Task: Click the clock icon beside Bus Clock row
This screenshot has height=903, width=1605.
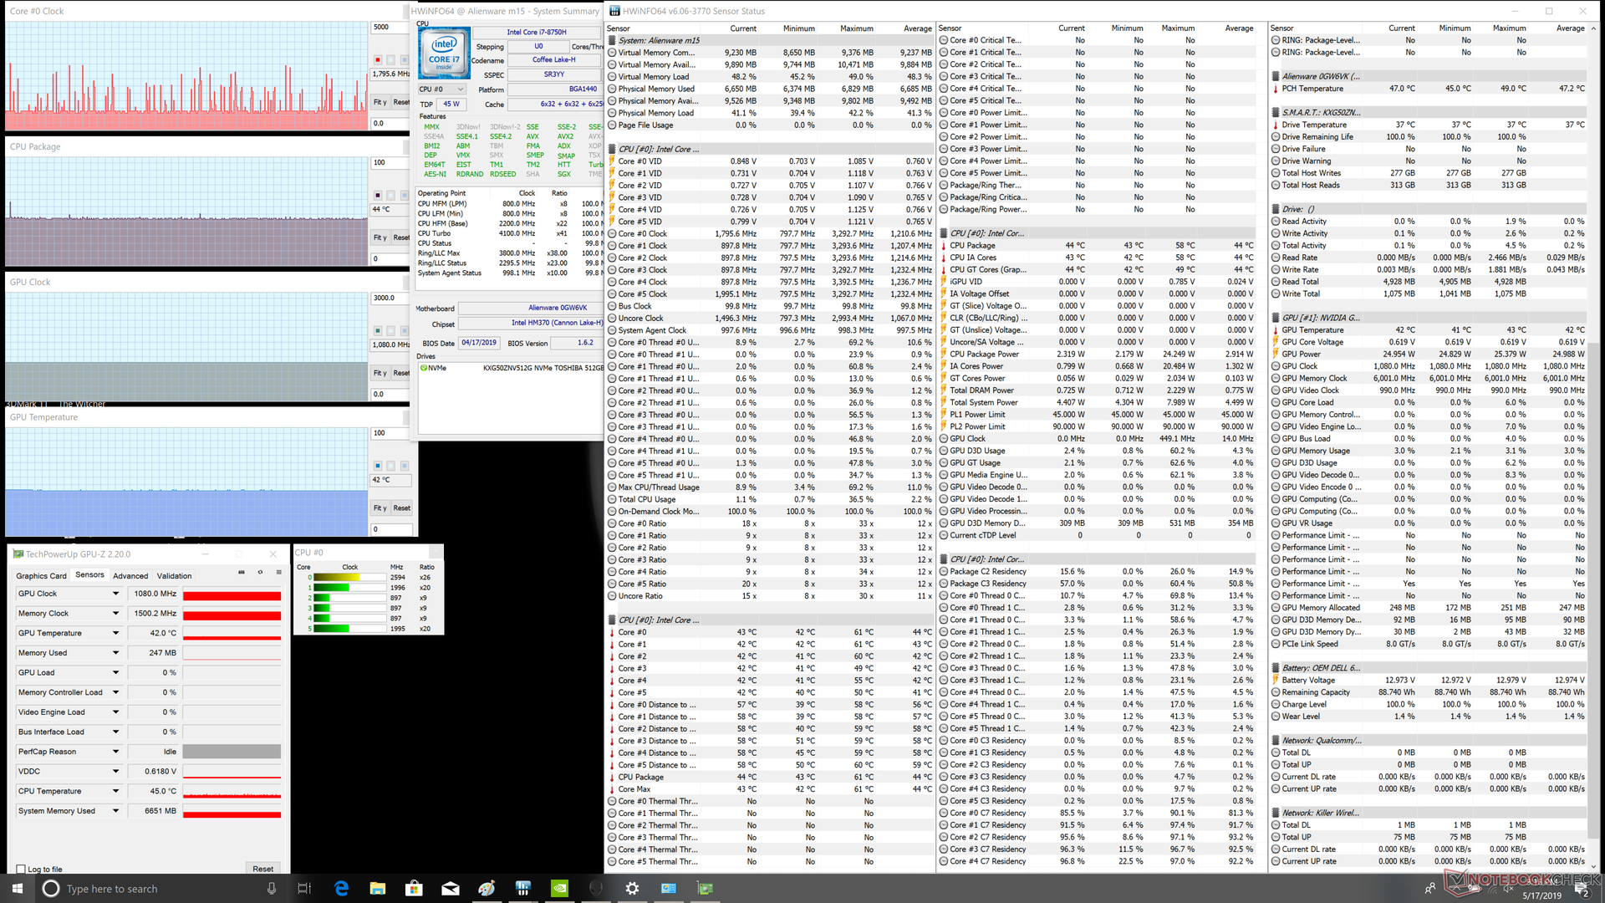Action: pos(612,306)
